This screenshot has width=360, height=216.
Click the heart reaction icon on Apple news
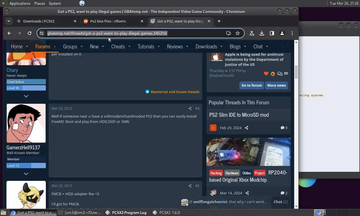266,74
